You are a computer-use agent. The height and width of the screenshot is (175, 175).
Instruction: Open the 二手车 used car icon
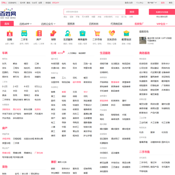pos(24,34)
